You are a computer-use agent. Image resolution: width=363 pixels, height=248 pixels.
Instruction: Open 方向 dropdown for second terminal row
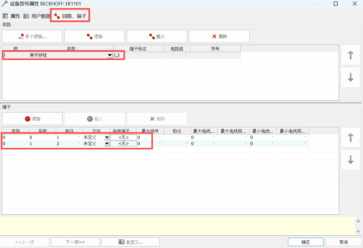pos(107,144)
